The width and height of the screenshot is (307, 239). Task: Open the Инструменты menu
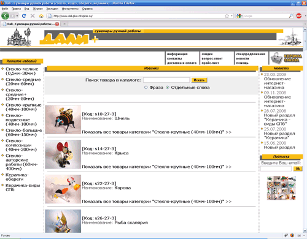[x=70, y=9]
